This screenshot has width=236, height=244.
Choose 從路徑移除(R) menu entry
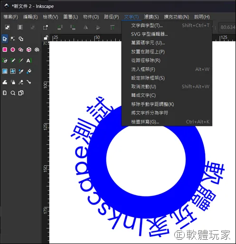[x=167, y=60]
